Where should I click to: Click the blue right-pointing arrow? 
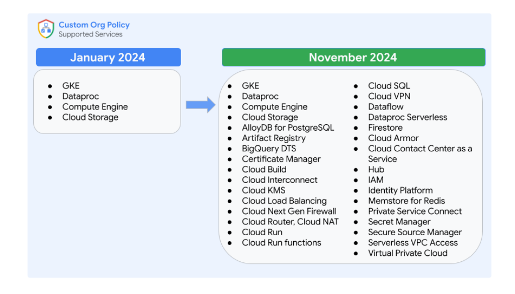click(x=200, y=105)
